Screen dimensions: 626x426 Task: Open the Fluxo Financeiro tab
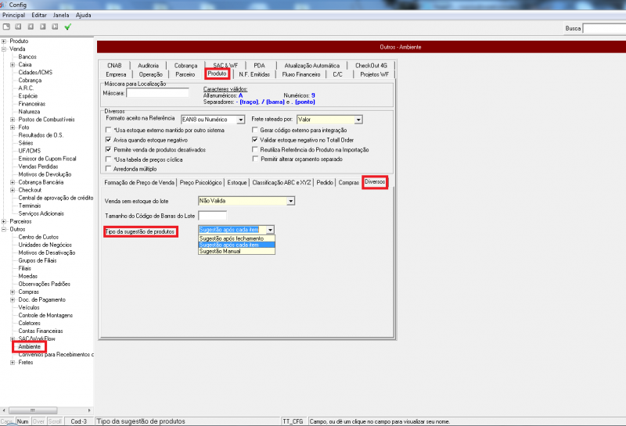tap(301, 74)
